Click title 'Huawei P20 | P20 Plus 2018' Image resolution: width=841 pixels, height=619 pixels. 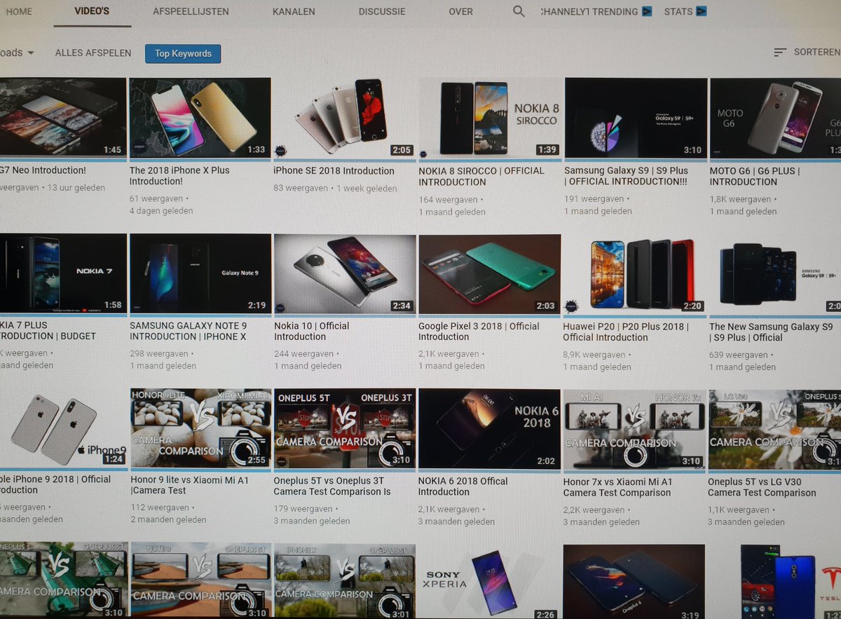pyautogui.click(x=626, y=332)
